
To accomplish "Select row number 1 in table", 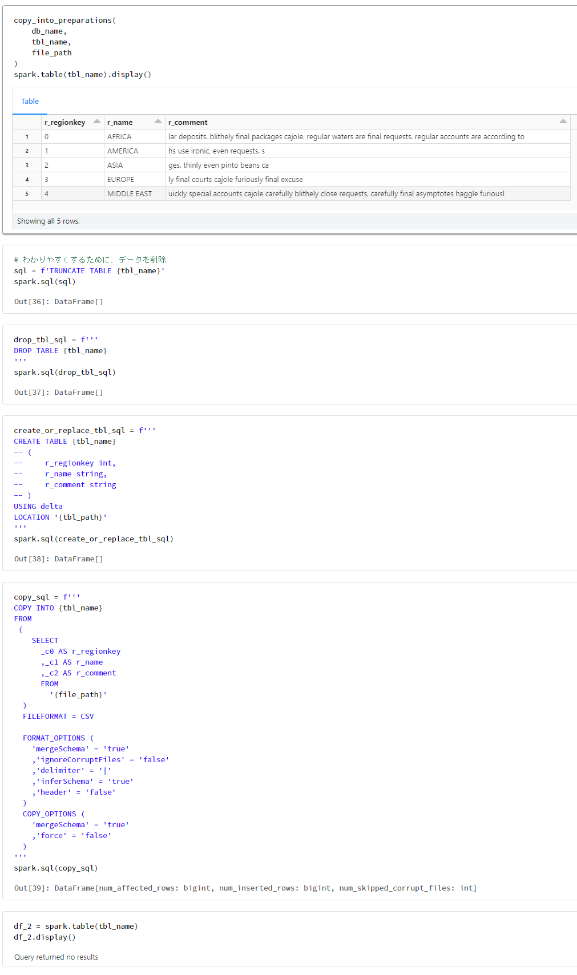I will click(27, 137).
